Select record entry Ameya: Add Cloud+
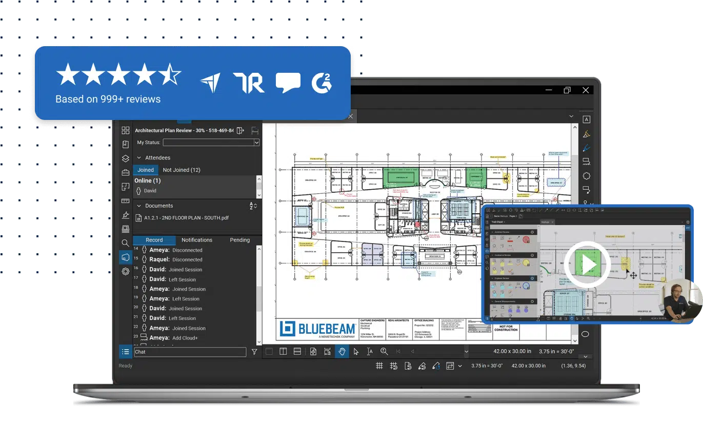Viewport: 703px width, 423px height. pos(166,338)
